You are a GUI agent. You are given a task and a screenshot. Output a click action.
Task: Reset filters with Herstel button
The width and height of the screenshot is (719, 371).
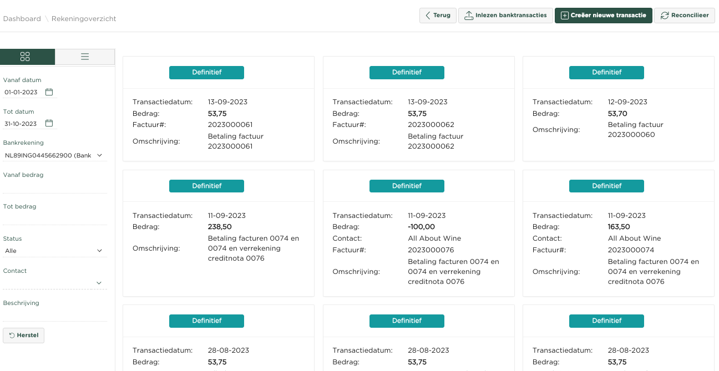click(x=24, y=336)
